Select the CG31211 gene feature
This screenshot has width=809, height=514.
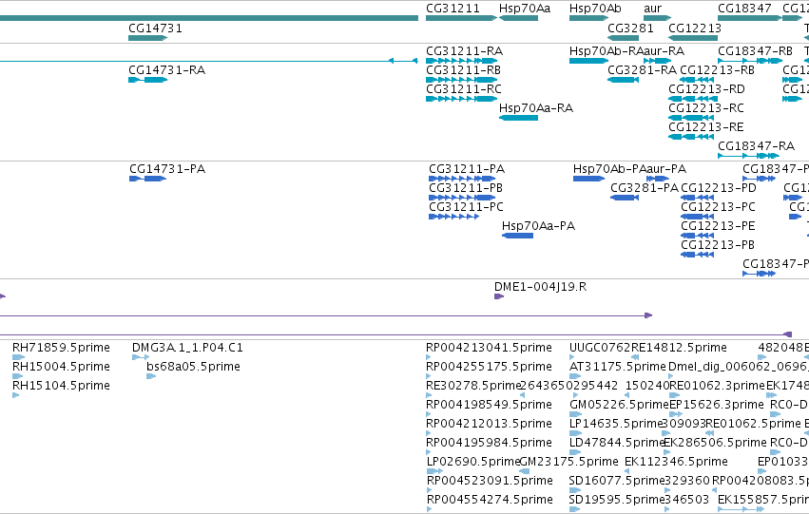[x=461, y=18]
